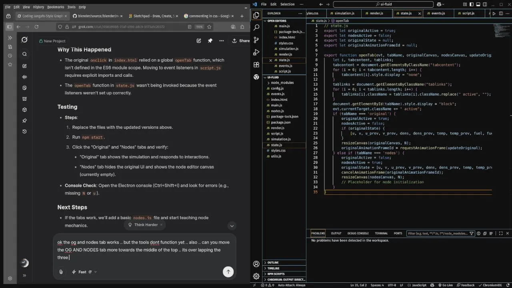Switch to DEBUG CONSOLE panel tab
The height and width of the screenshot is (288, 512).
point(358,233)
